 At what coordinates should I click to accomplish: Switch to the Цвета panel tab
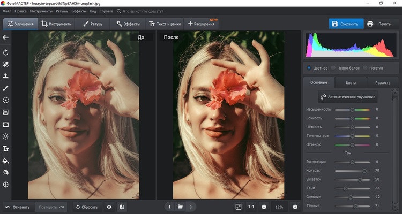351,83
